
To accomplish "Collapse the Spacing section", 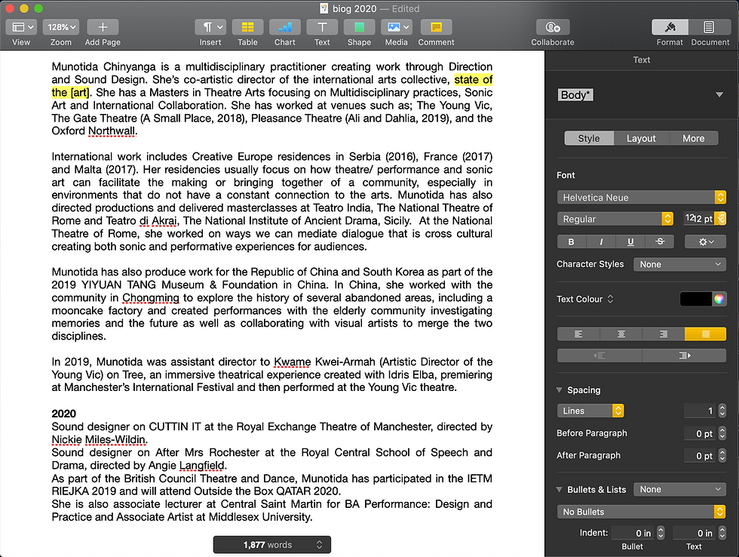I will (560, 390).
